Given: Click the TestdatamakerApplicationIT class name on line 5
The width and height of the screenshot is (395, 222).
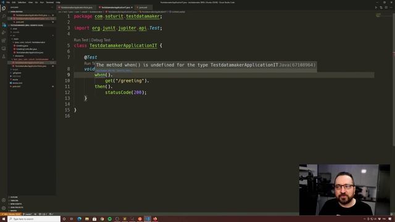Looking at the screenshot, I should (123, 46).
